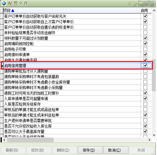Check 来料检验结果是否手动发送邮件 checkbox
Image resolution: width=157 pixels, height=155 pixels.
145,32
